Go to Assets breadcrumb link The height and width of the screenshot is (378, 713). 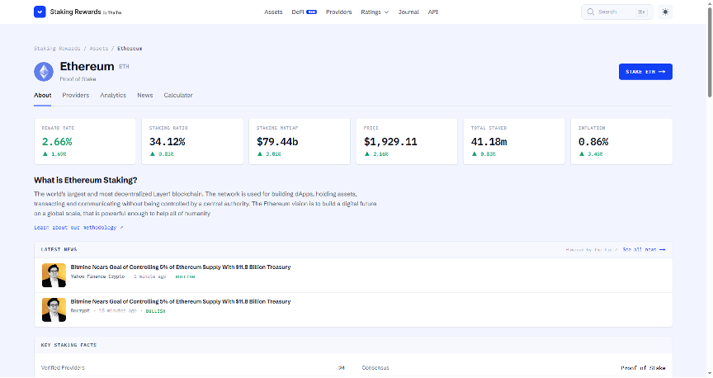[99, 48]
